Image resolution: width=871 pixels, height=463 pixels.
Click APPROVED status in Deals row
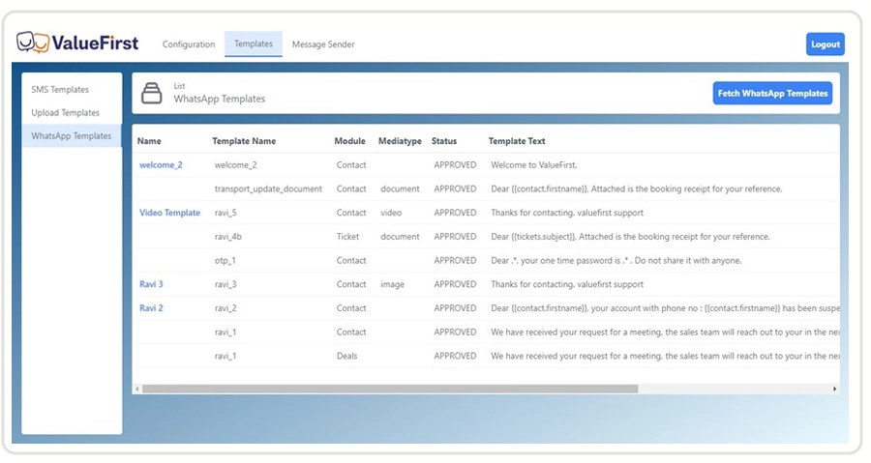tap(455, 356)
